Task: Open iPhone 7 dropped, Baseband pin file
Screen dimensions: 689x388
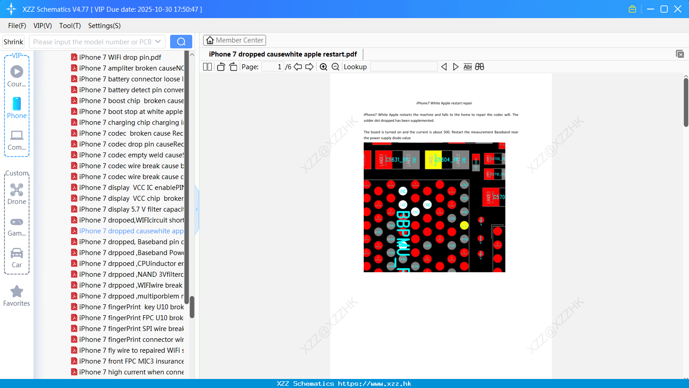Action: coord(128,242)
